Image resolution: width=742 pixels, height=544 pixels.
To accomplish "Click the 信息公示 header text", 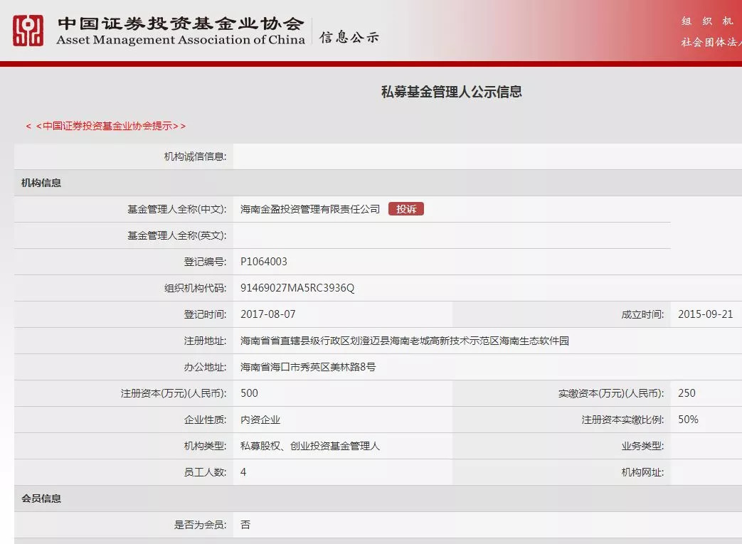I will tap(349, 37).
